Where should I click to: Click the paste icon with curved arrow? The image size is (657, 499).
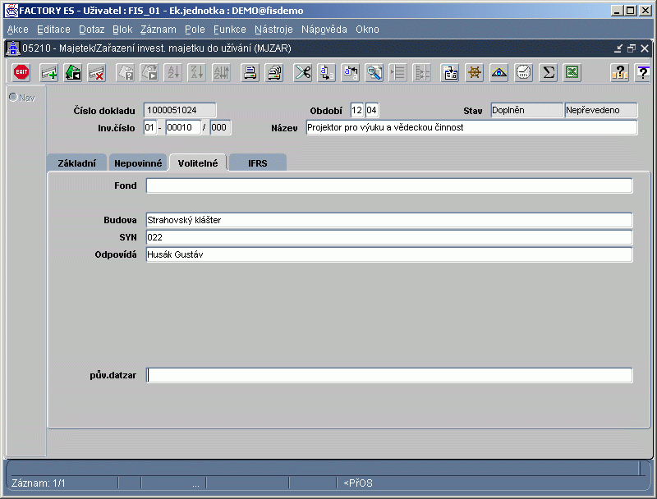click(x=351, y=72)
